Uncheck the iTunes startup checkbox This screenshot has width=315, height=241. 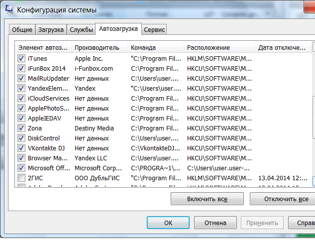tap(21, 58)
